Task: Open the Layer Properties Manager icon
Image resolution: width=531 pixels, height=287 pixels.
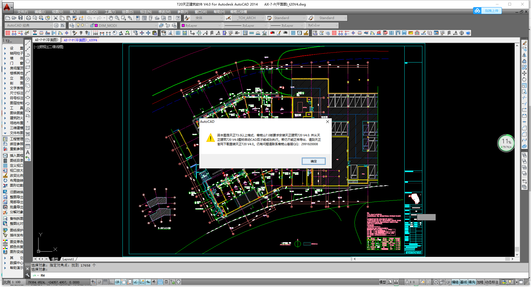Action: tap(72, 25)
